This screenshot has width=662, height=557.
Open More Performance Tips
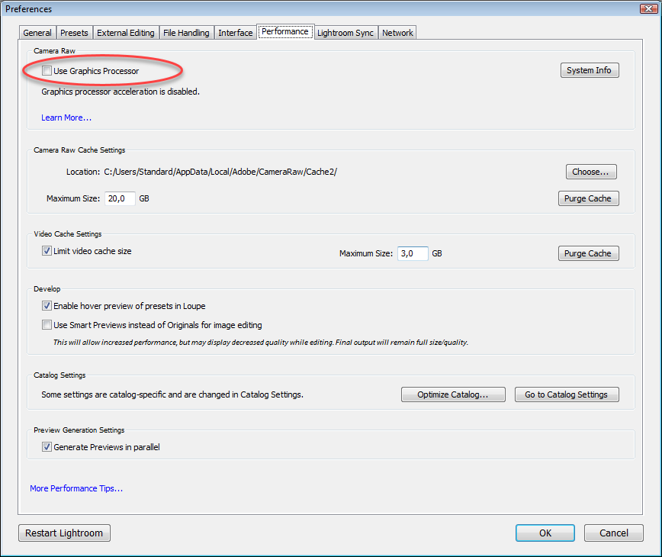pyautogui.click(x=76, y=488)
